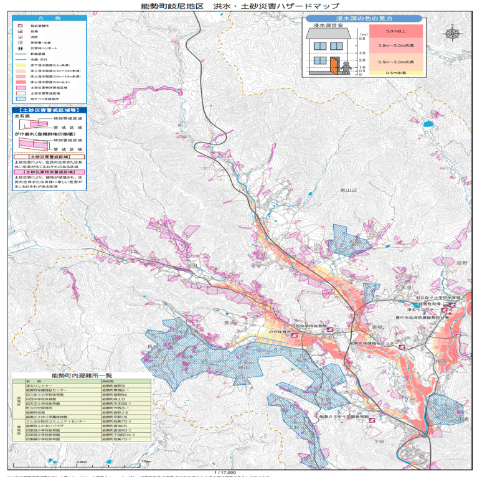Click the 栗栖 place label on the map
The image size is (477, 477).
coord(377,327)
